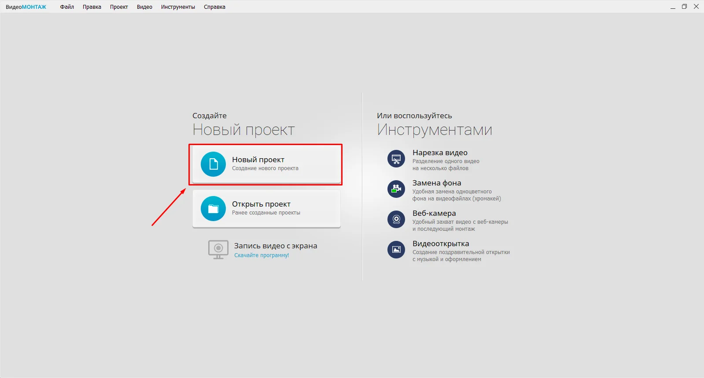Open the Инструменты menu
The height and width of the screenshot is (378, 704).
pyautogui.click(x=178, y=7)
